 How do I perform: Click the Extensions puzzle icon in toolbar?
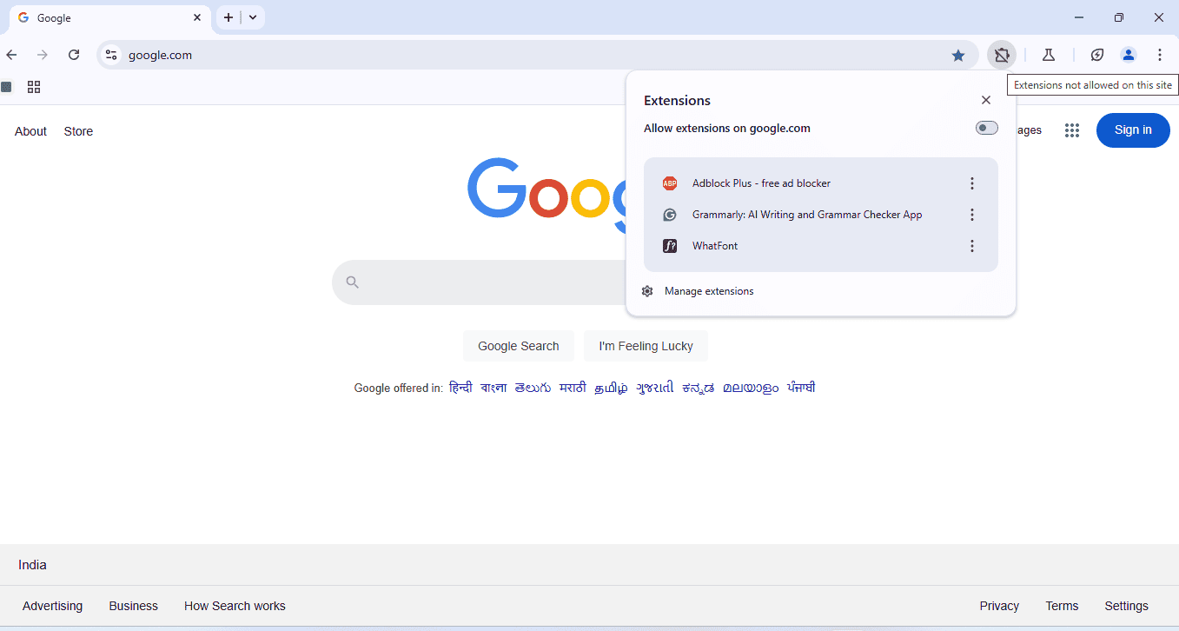pos(1002,55)
